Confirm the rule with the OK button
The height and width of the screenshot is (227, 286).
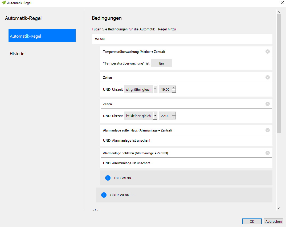(252, 221)
